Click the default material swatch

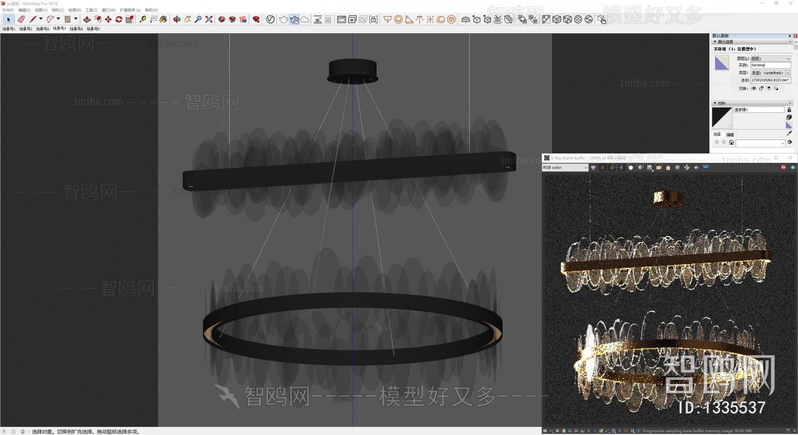pos(789,125)
